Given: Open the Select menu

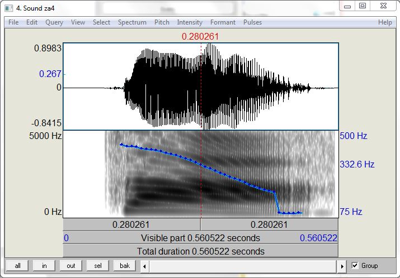Looking at the screenshot, I should pos(101,22).
